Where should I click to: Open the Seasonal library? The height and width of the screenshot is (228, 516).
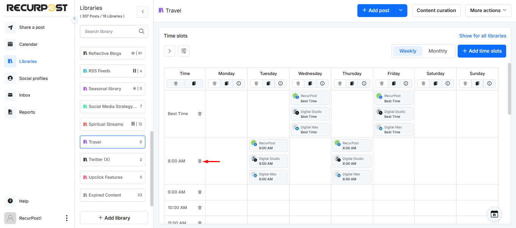[112, 89]
